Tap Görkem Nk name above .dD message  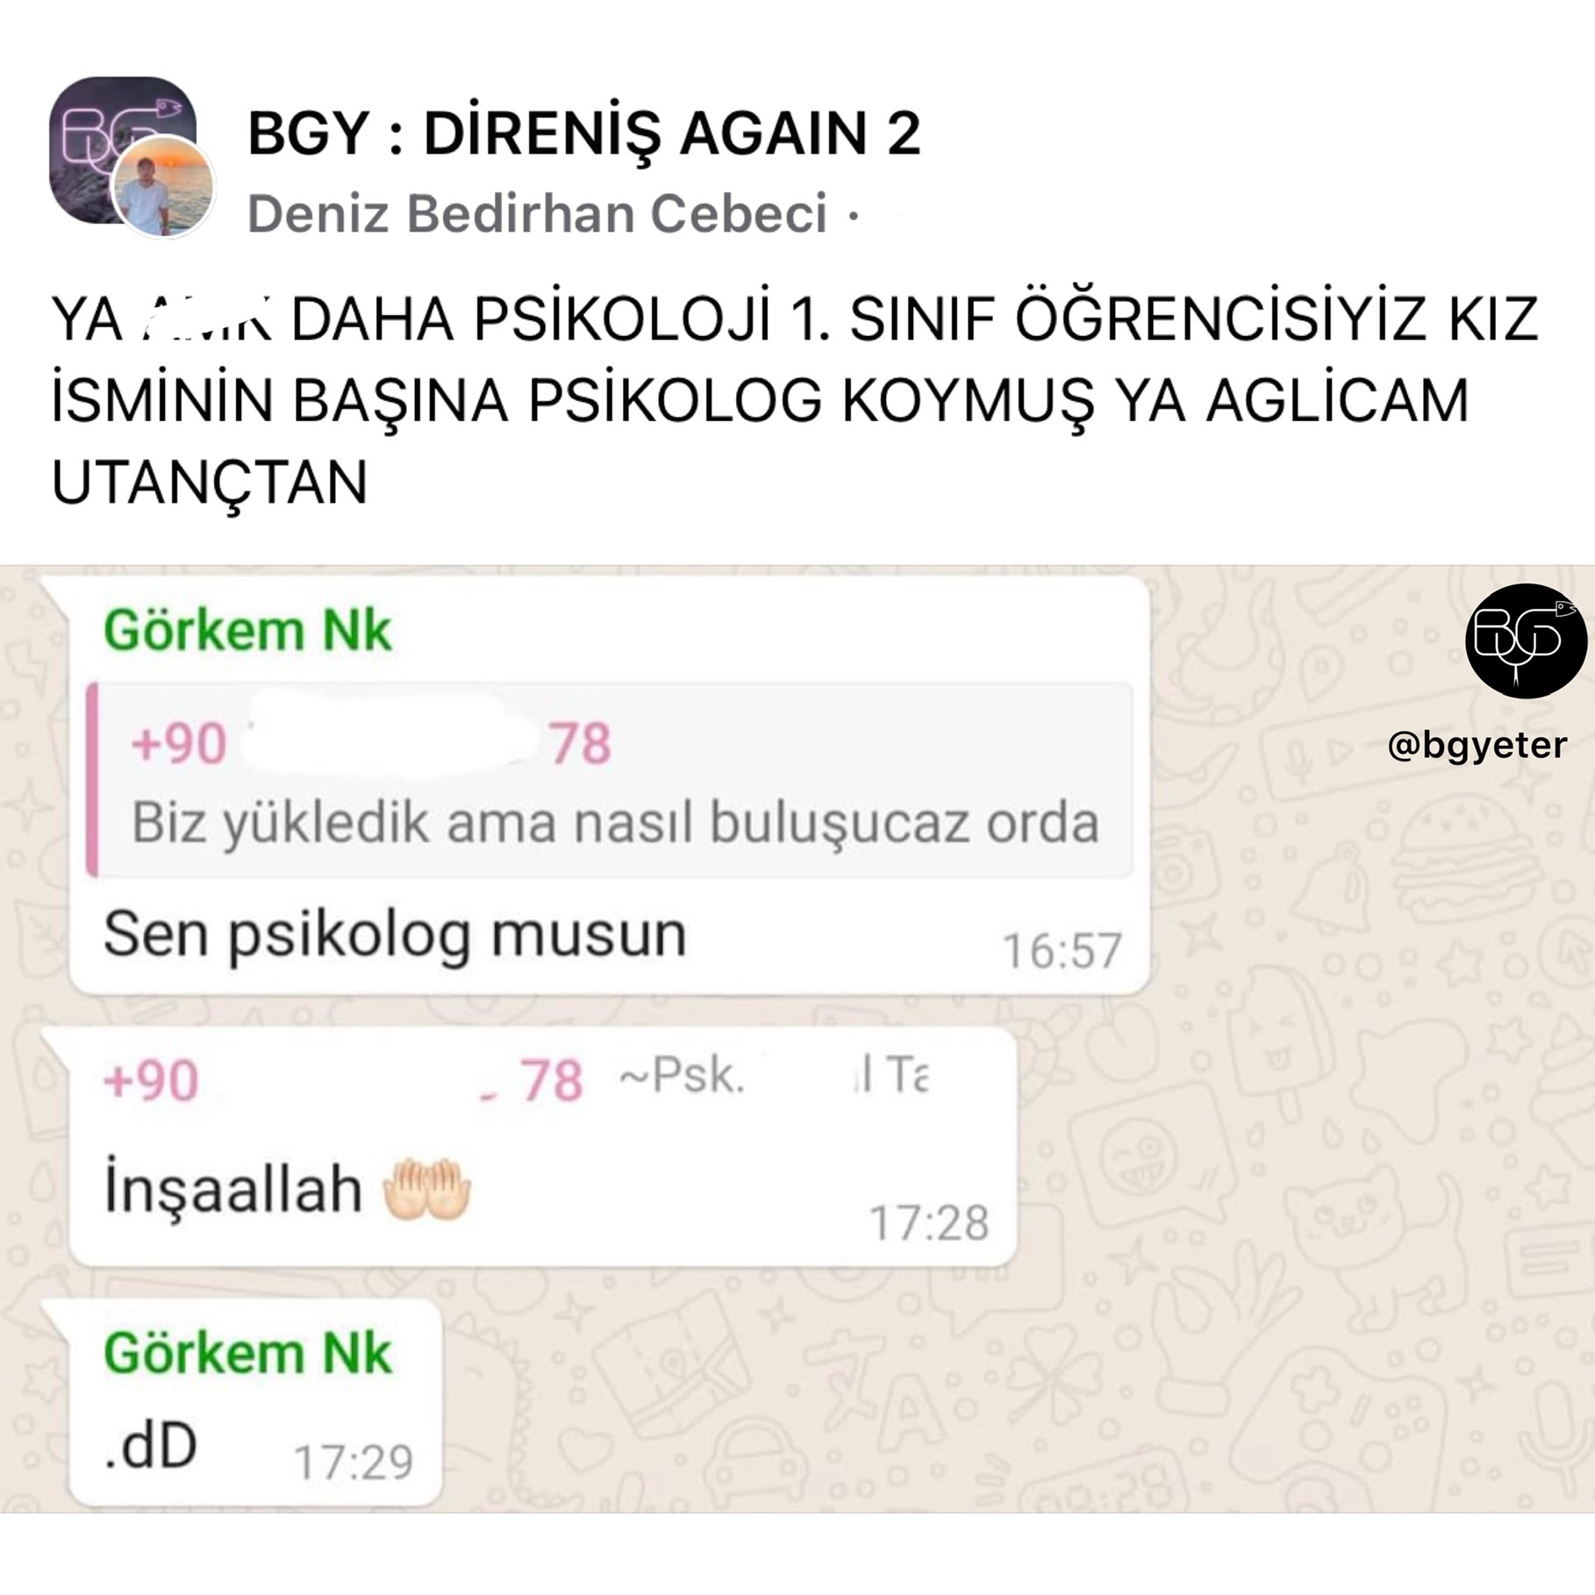tap(247, 1353)
